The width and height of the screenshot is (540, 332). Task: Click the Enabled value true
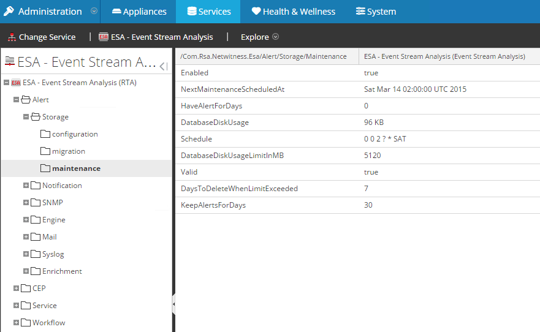371,73
